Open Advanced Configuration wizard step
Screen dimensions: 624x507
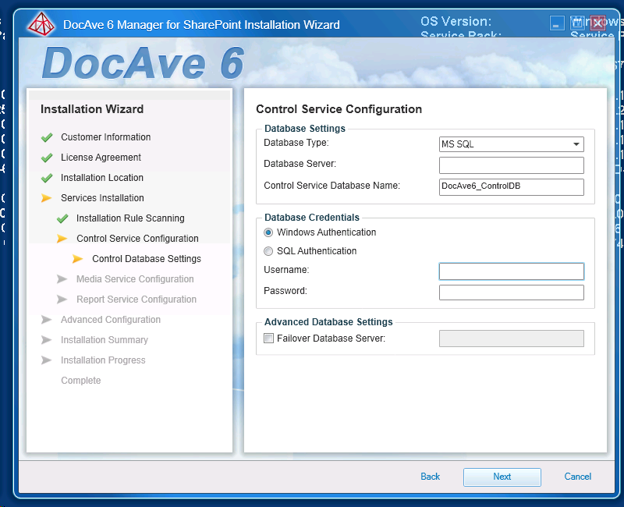111,320
